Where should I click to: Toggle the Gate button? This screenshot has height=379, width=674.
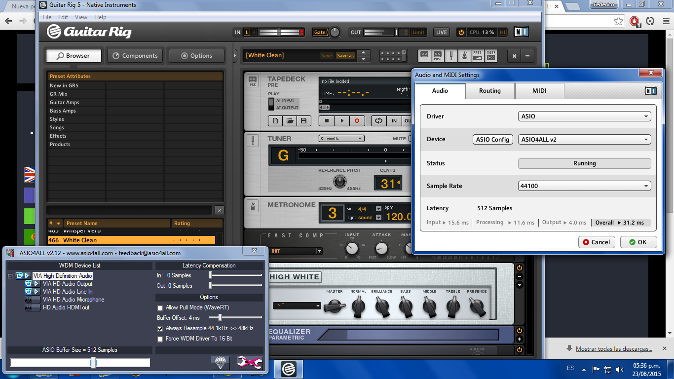[320, 32]
